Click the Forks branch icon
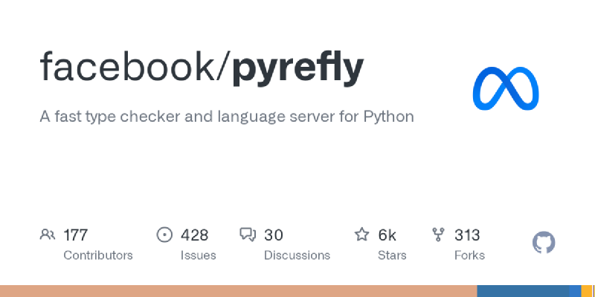The height and width of the screenshot is (297, 595). click(438, 235)
